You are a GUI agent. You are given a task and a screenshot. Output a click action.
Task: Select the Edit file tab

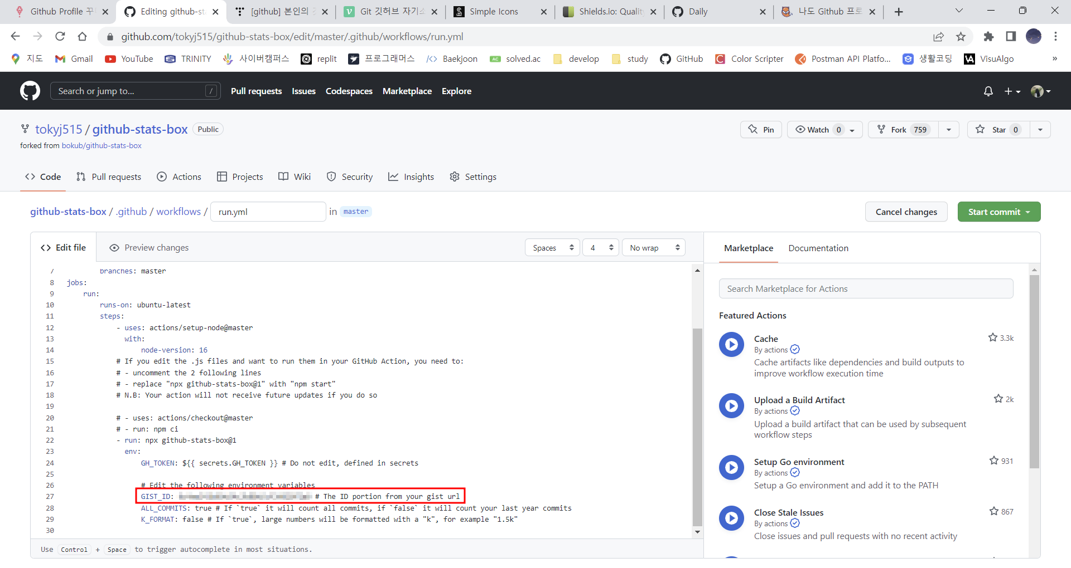pos(63,248)
